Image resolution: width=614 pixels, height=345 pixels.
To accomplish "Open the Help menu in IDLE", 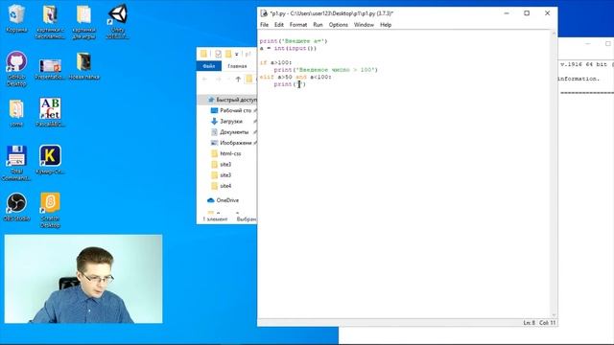I will (386, 25).
